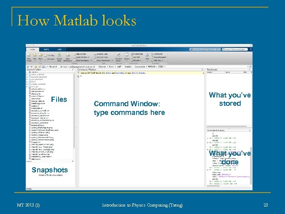Screen dimensions: 285x214
Task: Open the Clear Workspace dropdown arrow
Action: click(91, 60)
